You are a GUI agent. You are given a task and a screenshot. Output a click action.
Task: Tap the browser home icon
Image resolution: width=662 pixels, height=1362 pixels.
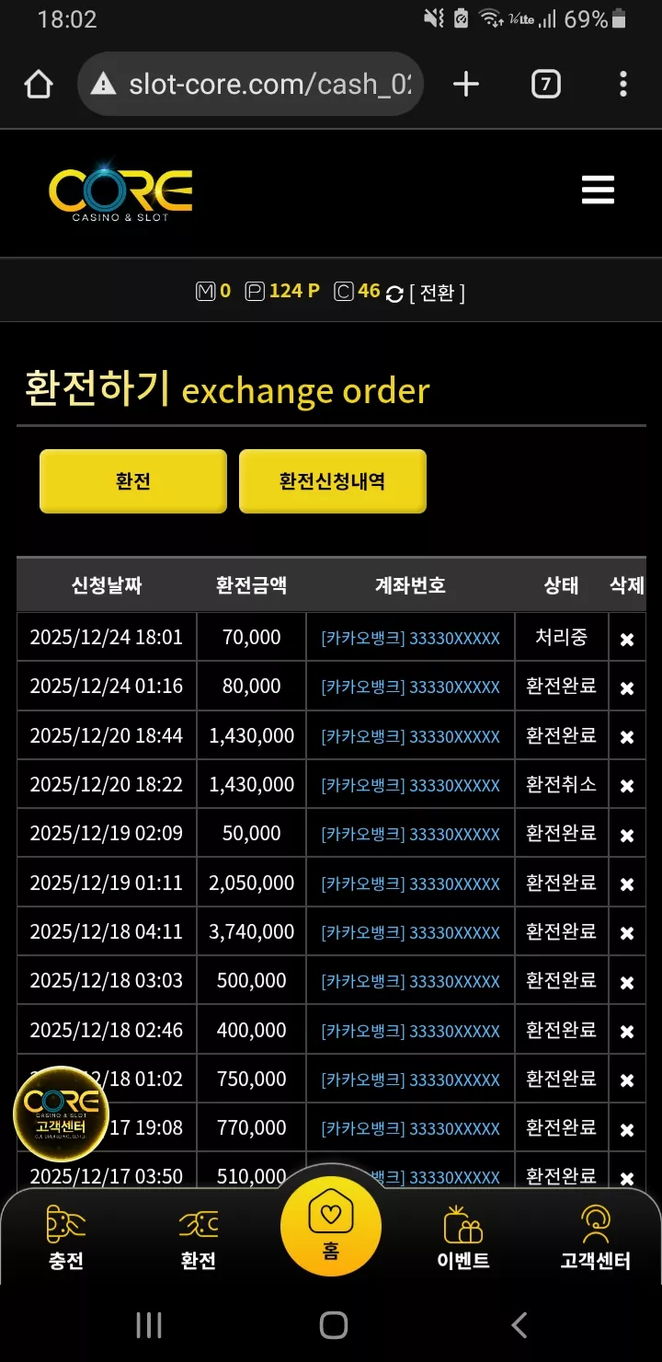38,85
